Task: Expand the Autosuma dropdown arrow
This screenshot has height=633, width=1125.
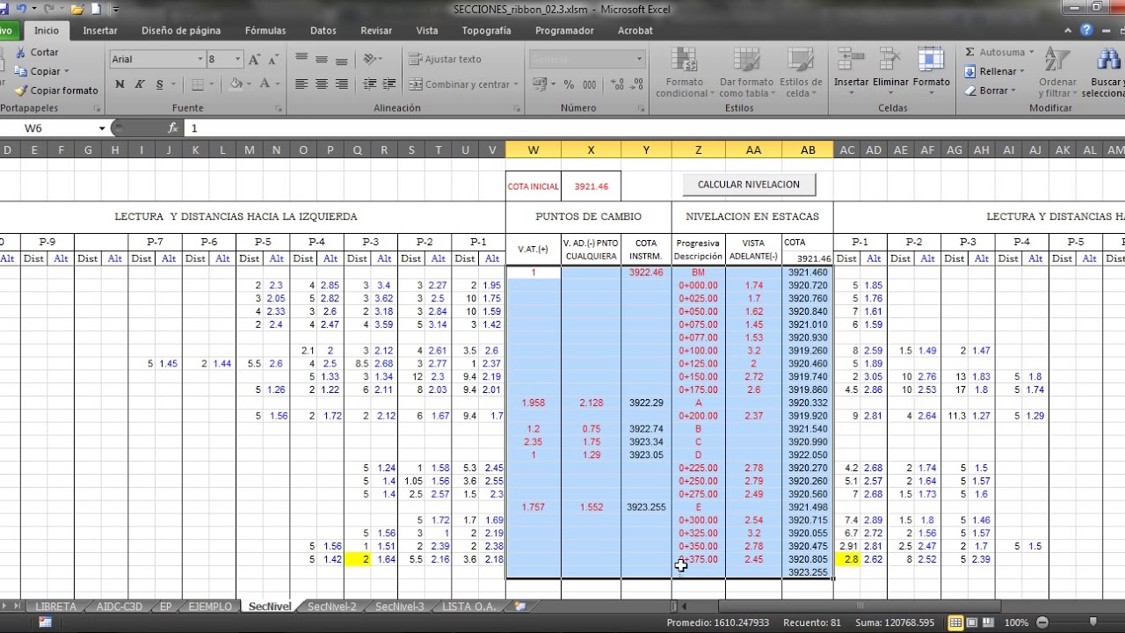Action: tap(1031, 52)
